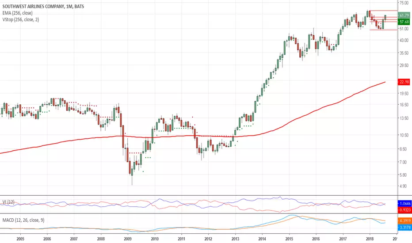Click the 2005 label on time axis
This screenshot has width=412, height=243.
(x=20, y=239)
